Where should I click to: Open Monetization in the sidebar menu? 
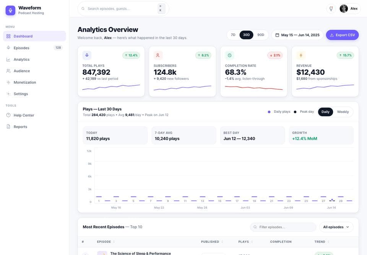[34, 82]
